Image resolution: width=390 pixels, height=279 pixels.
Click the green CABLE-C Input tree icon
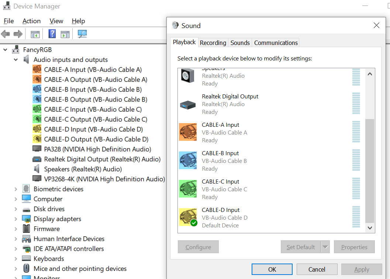(37, 109)
